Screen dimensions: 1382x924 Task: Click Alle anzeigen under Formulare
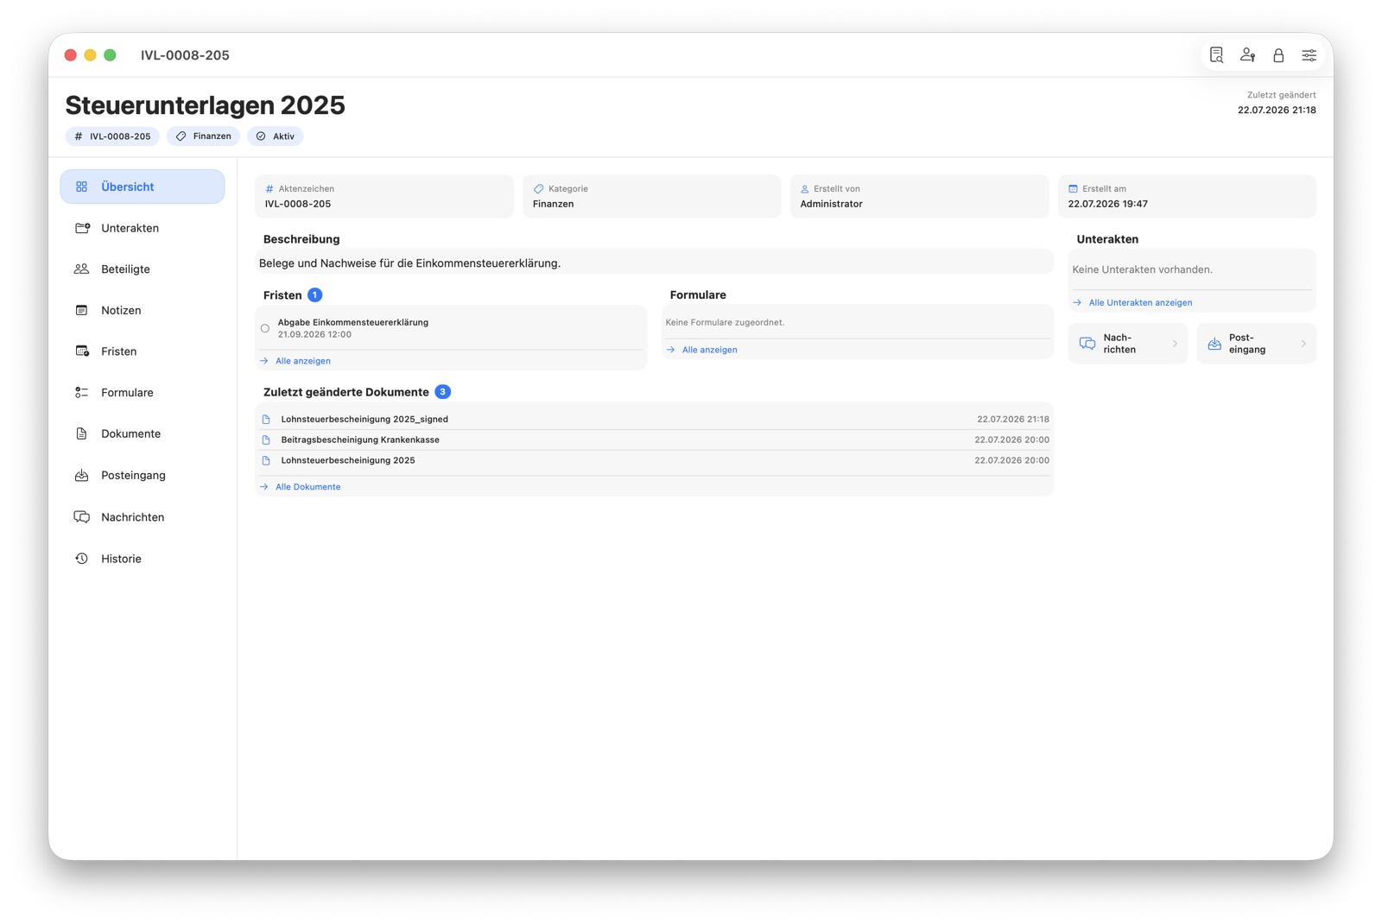[x=709, y=350]
